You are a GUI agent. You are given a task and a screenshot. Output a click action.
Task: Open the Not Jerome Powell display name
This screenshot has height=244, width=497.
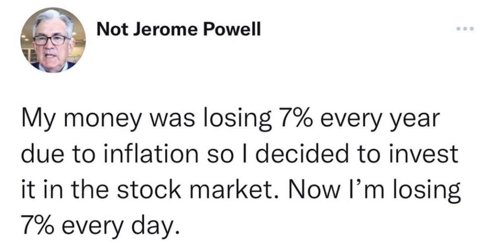point(179,30)
